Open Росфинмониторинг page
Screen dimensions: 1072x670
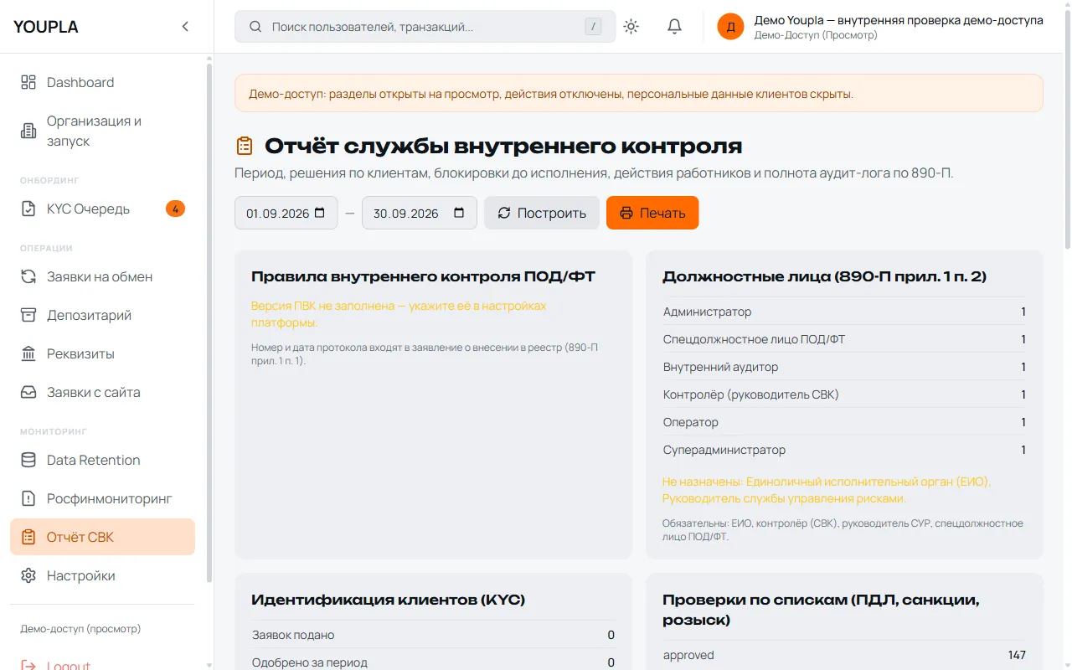point(102,498)
